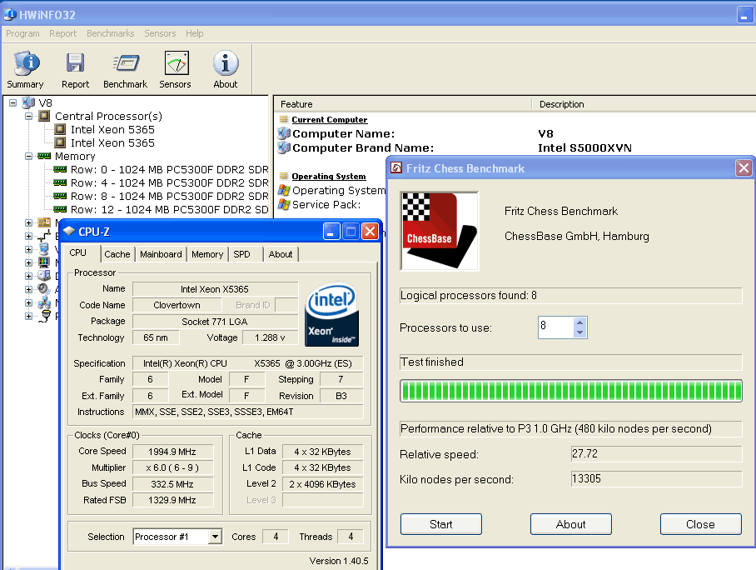Click the Relative speed value 27.72

(656, 453)
